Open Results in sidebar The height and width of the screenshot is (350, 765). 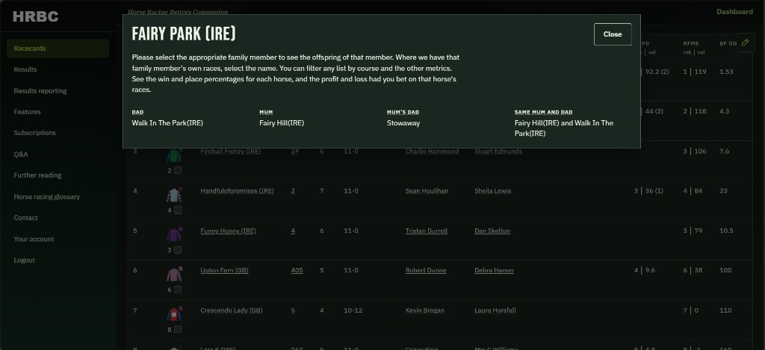coord(25,69)
